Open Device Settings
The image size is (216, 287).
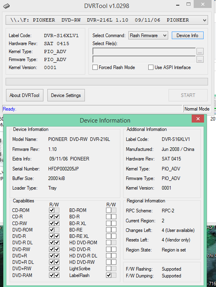[x=66, y=95]
